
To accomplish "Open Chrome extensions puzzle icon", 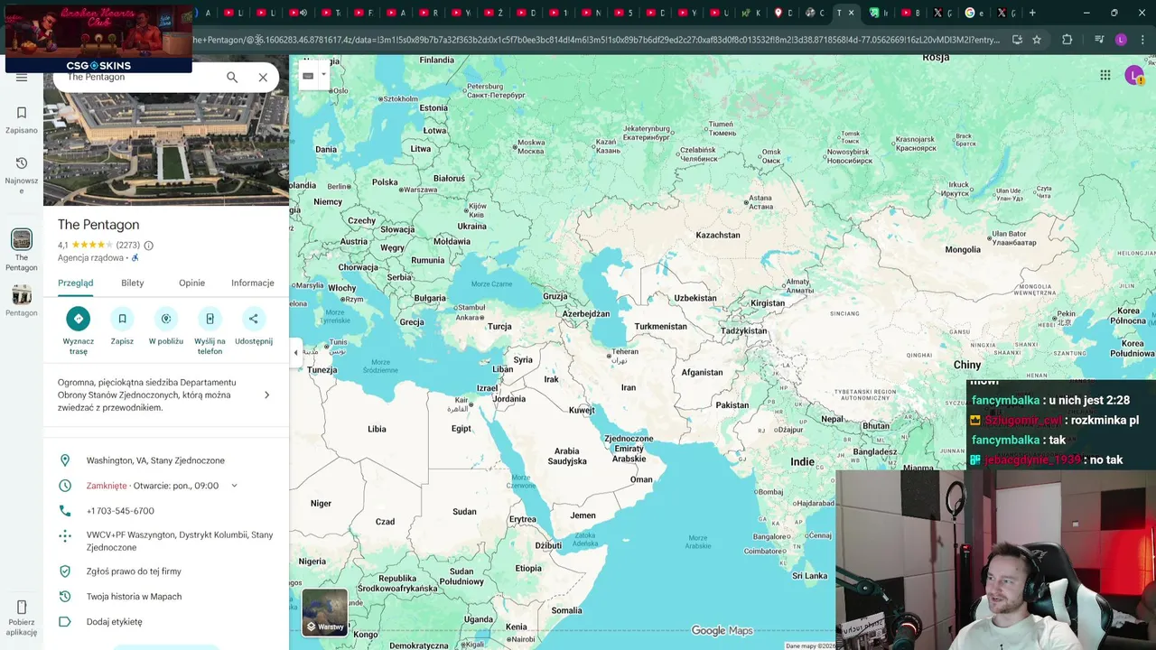I will click(1067, 40).
